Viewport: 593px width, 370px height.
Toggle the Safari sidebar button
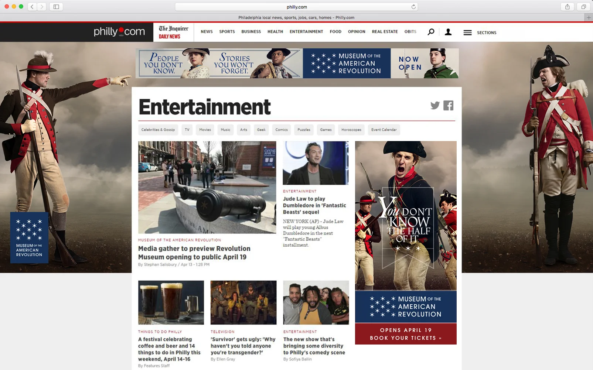[x=56, y=7]
